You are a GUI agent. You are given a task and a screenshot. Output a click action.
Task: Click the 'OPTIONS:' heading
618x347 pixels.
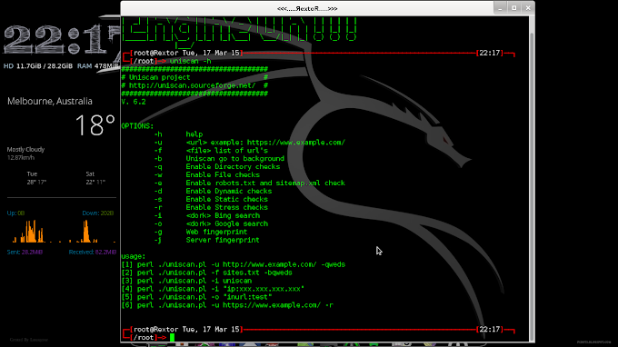point(137,126)
